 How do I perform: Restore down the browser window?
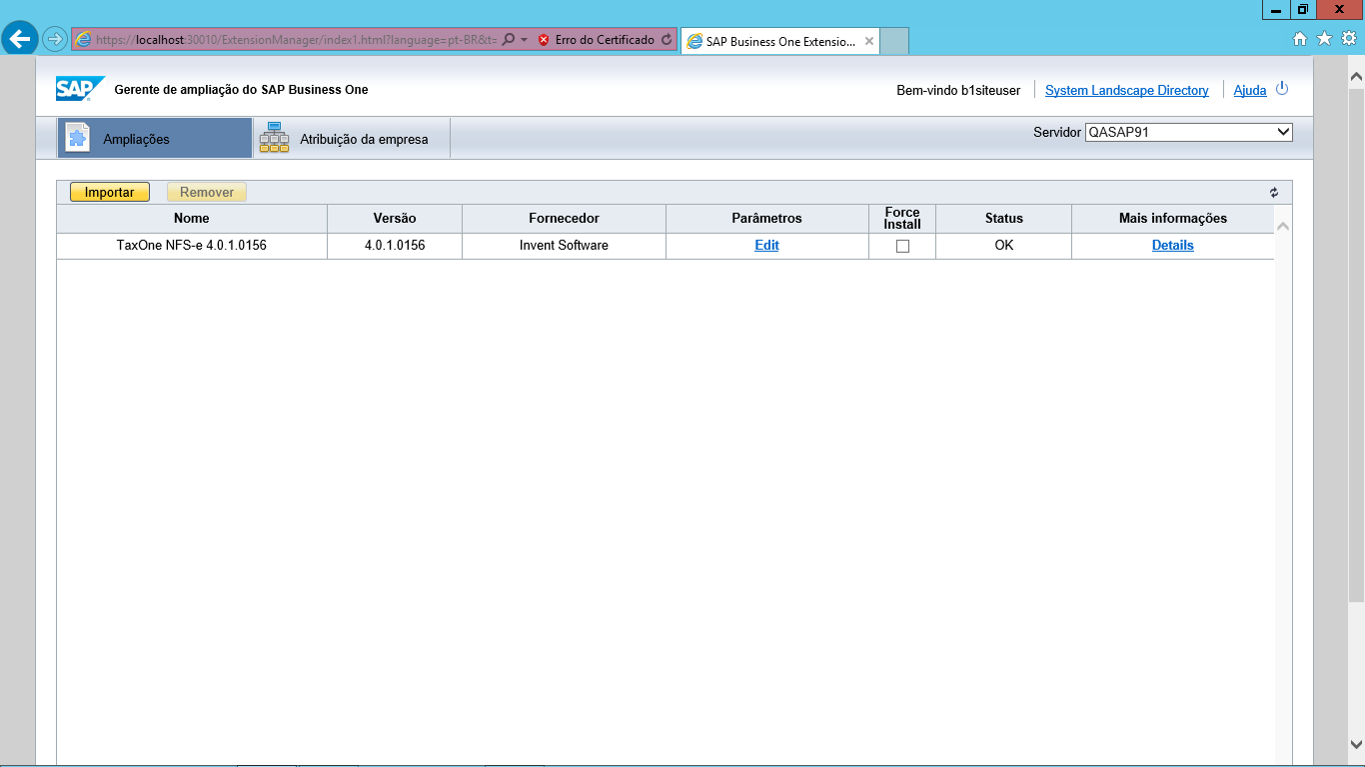click(1303, 10)
